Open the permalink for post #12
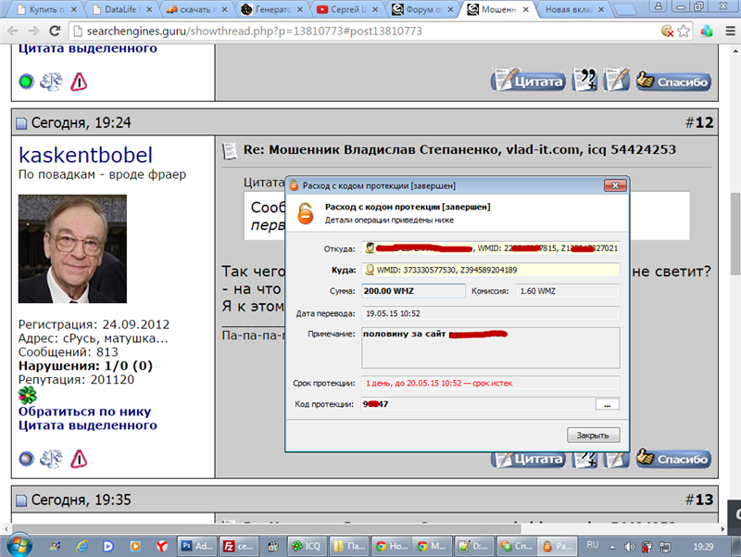 699,122
